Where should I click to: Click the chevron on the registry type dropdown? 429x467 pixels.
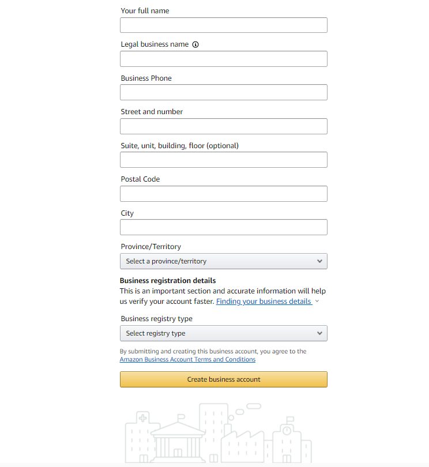click(319, 333)
